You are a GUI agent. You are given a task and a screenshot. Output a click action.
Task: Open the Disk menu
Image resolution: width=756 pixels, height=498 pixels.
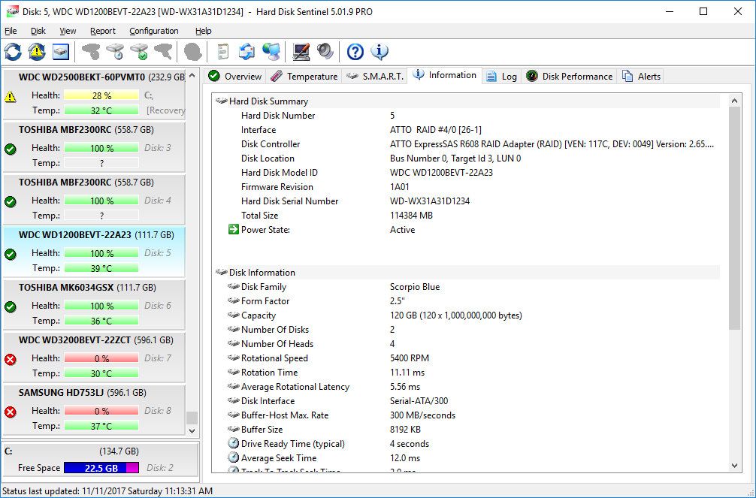coord(38,31)
